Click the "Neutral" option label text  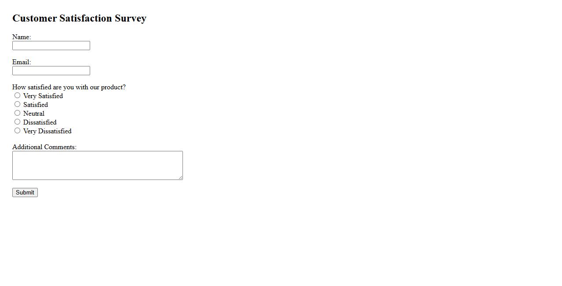coord(34,114)
